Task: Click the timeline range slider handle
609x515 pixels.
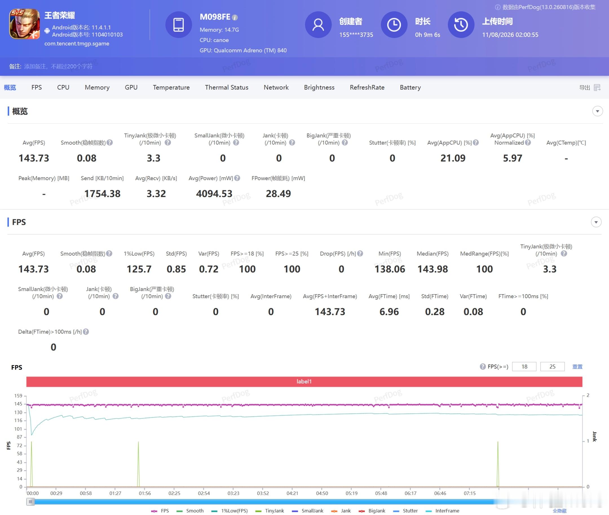Action: pos(30,502)
